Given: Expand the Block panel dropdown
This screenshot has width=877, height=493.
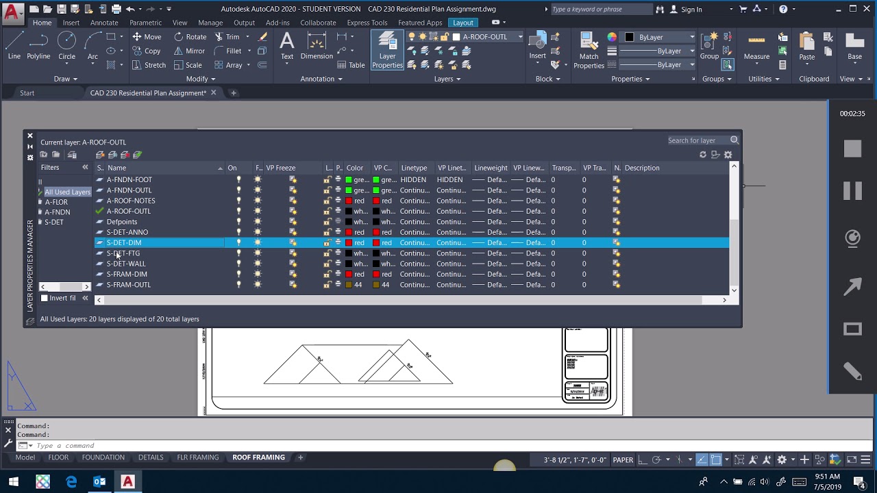Looking at the screenshot, I should pyautogui.click(x=548, y=79).
